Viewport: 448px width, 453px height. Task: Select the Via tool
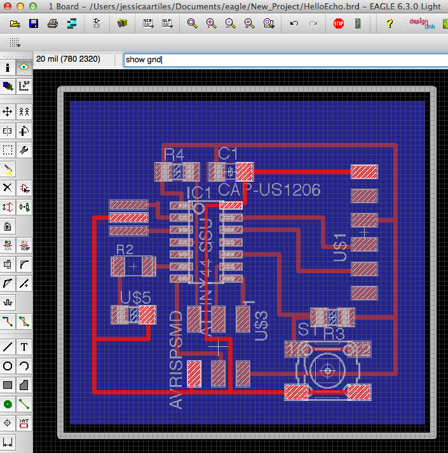(8, 404)
